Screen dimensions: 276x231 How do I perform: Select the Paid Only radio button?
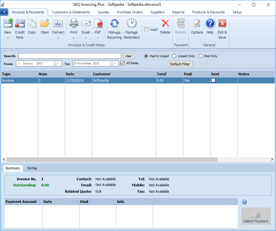pyautogui.click(x=200, y=56)
